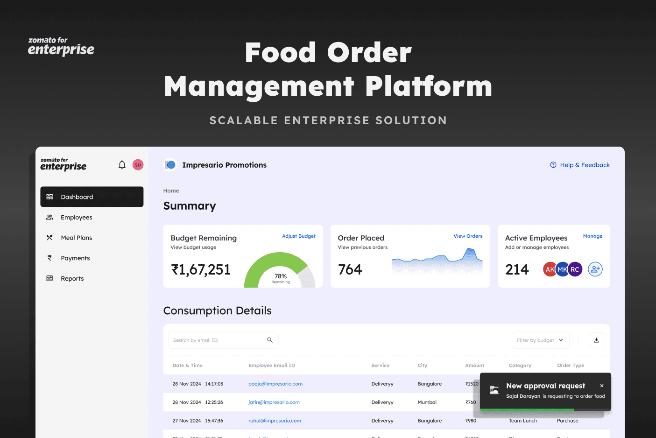Image resolution: width=656 pixels, height=438 pixels.
Task: Click the Help & Feedback question icon
Action: point(553,165)
